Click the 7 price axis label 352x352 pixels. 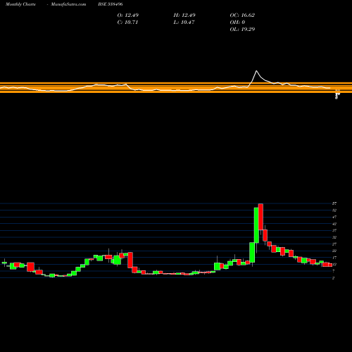(x=334, y=271)
